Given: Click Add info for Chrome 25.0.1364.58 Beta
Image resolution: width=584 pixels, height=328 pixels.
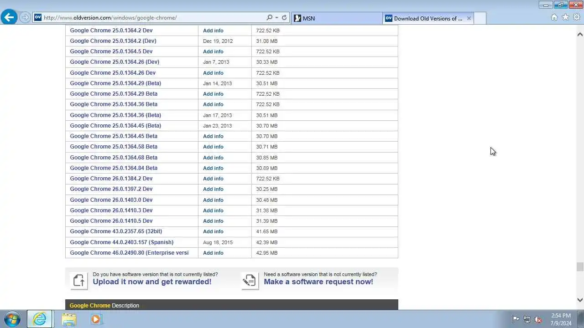Looking at the screenshot, I should pyautogui.click(x=213, y=147).
